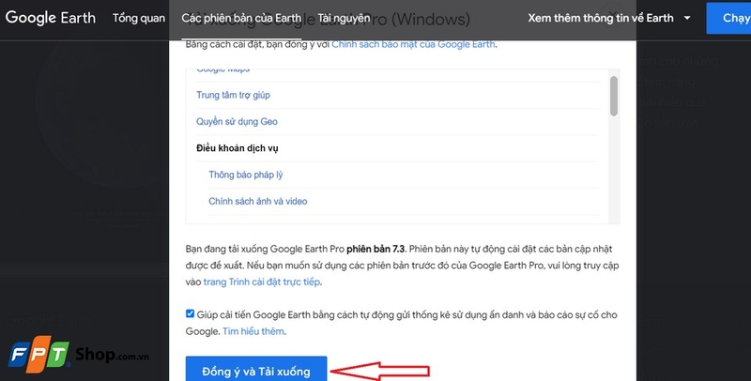Open trang Trình cài đặt trực tiếp link
This screenshot has height=381, width=751.
click(x=262, y=282)
